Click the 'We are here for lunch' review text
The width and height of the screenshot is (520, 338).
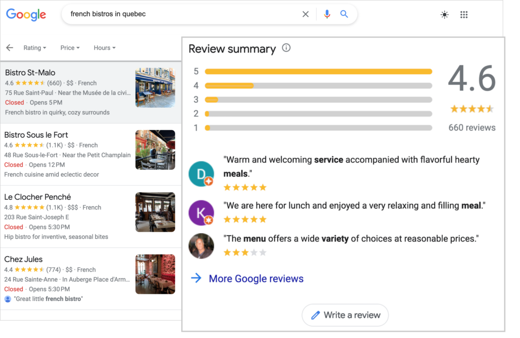click(x=354, y=205)
